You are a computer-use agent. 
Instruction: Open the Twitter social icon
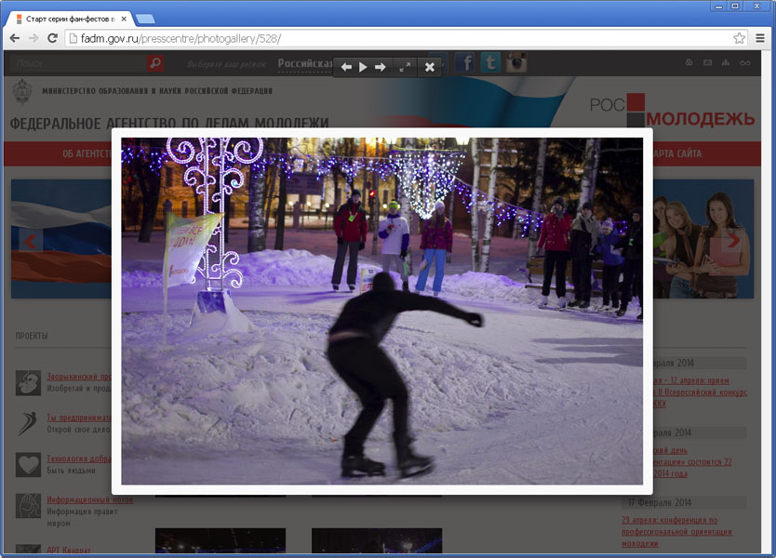[490, 63]
